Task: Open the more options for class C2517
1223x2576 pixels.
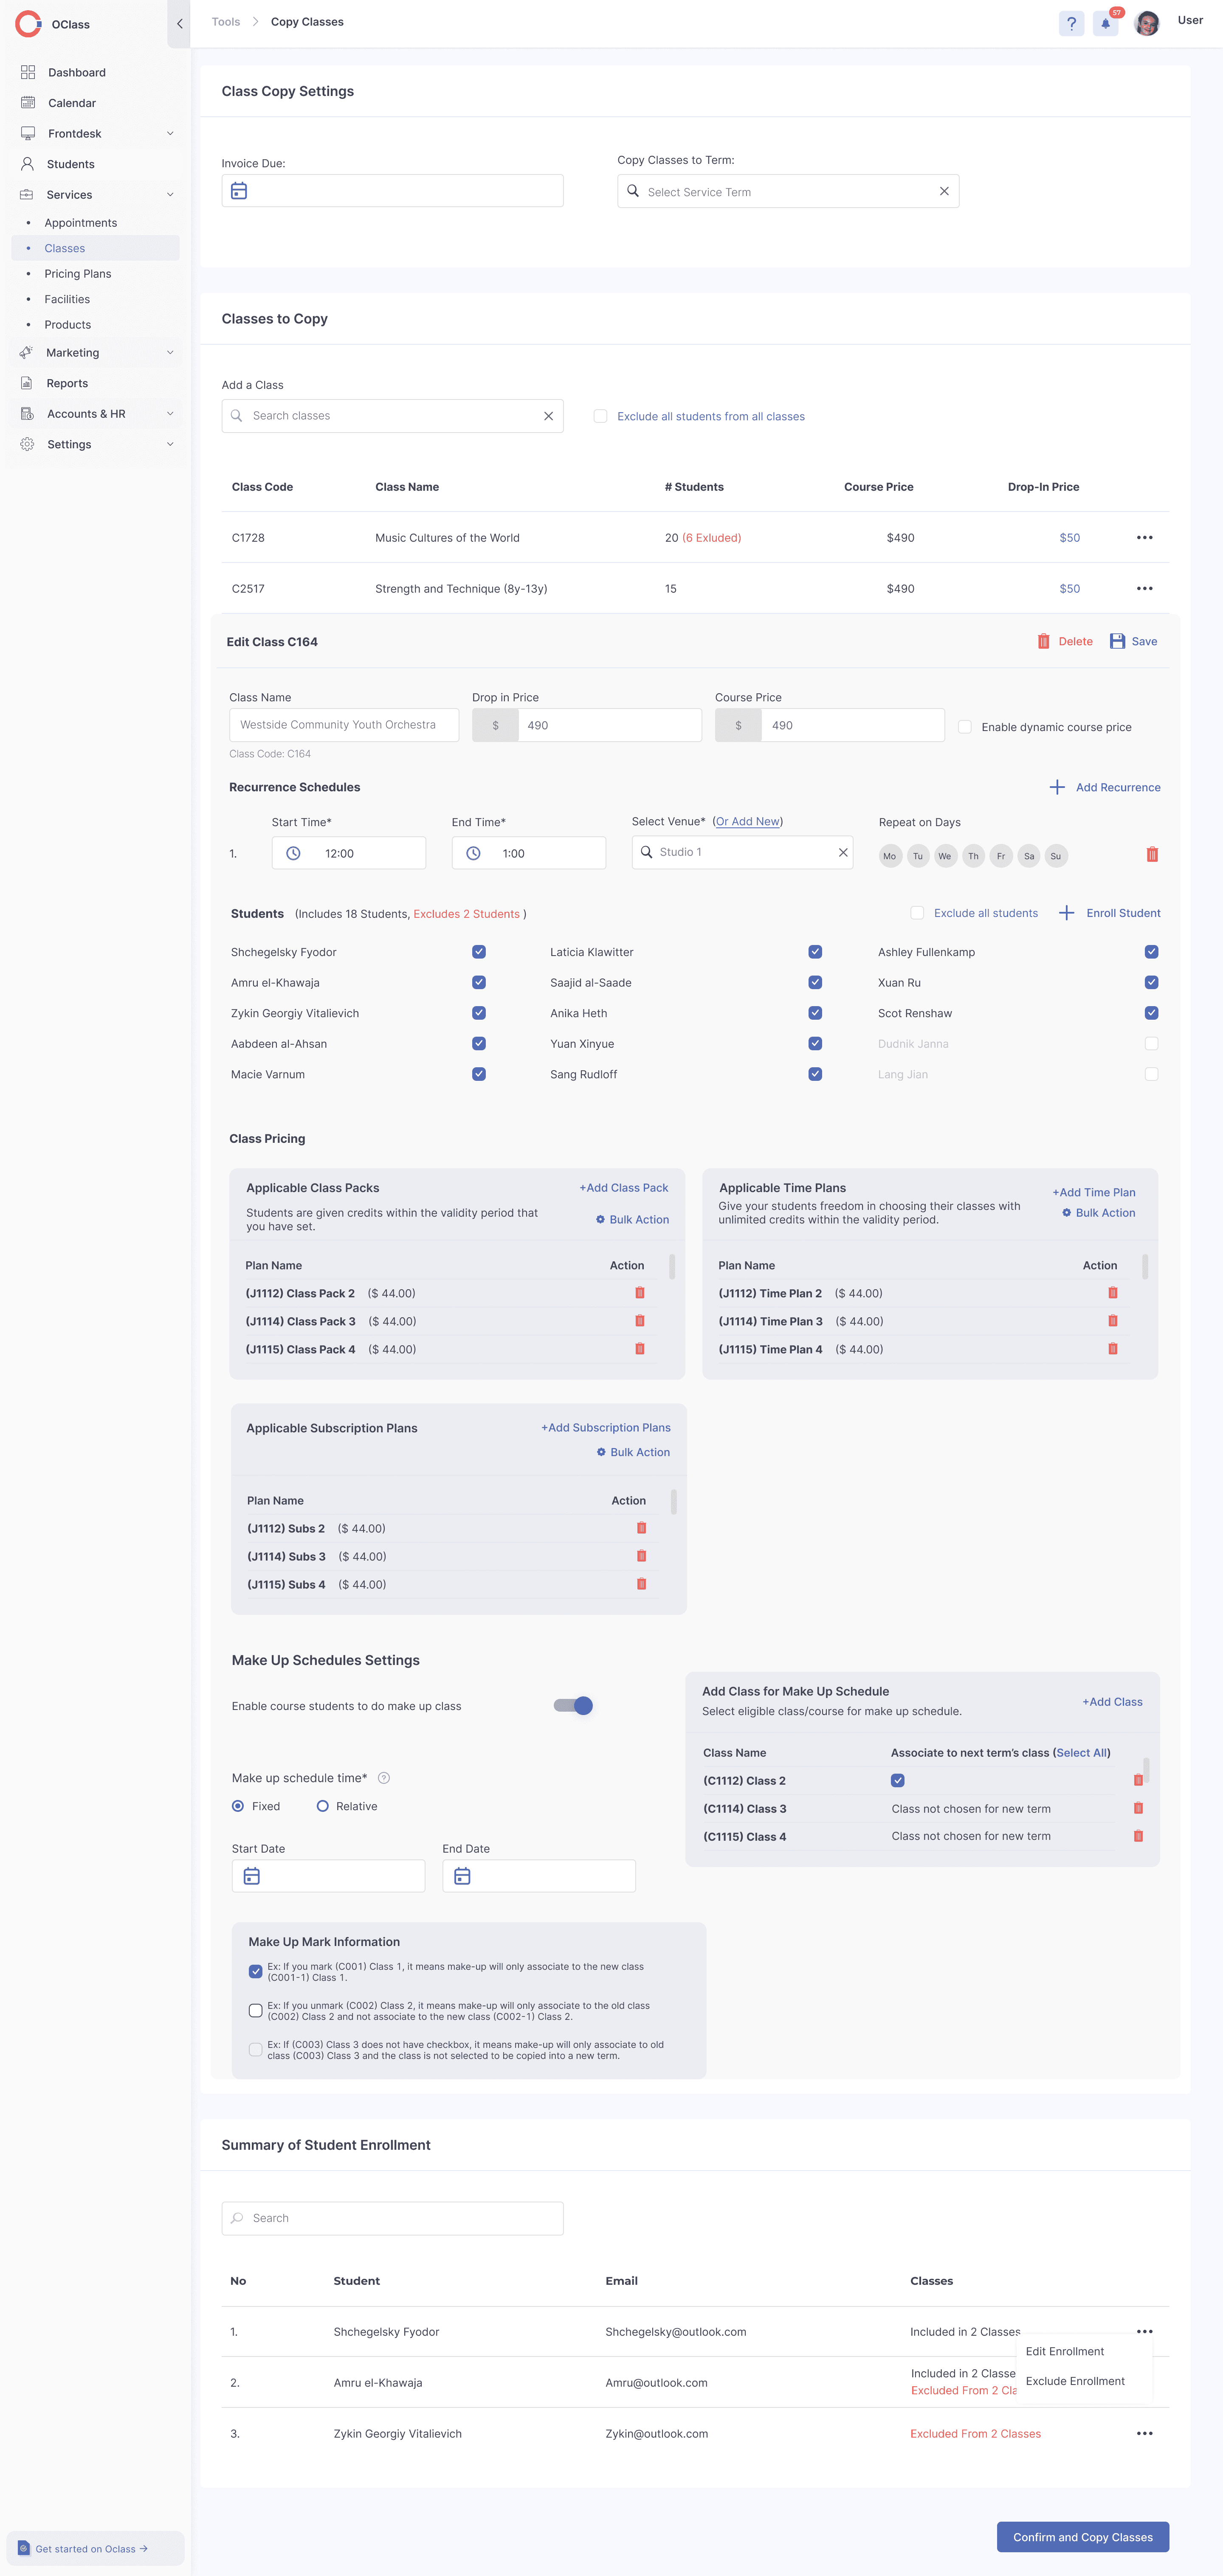Action: (1145, 589)
